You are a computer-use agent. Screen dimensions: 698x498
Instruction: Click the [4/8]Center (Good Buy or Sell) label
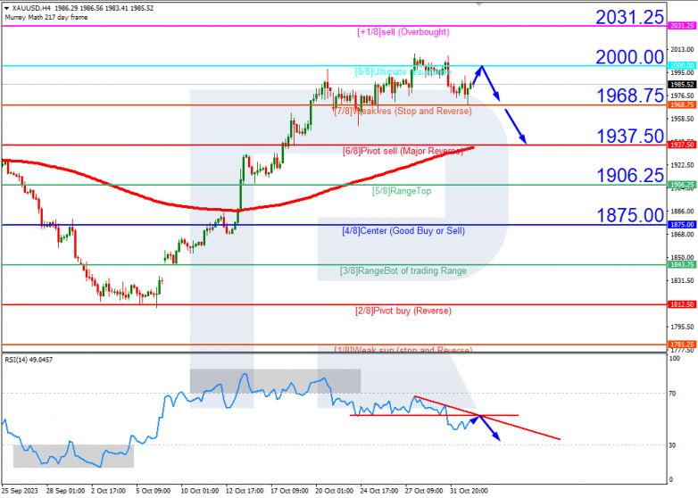point(403,230)
